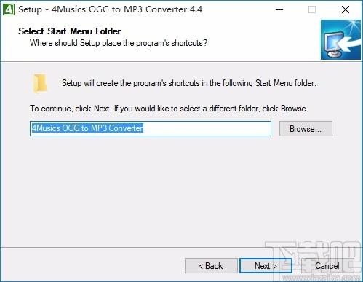Click the 'Select Start Menu Folder' heading
The image size is (363, 282).
click(x=70, y=31)
